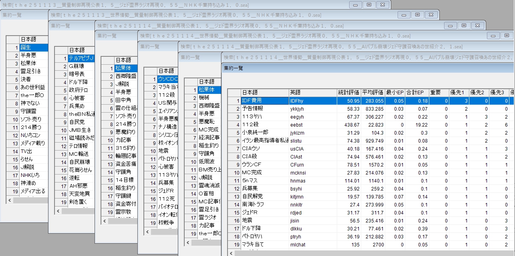Click the left arrow of front window's horizontal scrollbar
Image resolution: width=515 pixels, height=256 pixels.
click(x=231, y=253)
